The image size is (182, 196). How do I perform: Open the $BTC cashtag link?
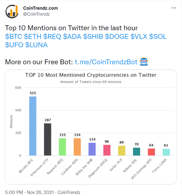(13, 36)
